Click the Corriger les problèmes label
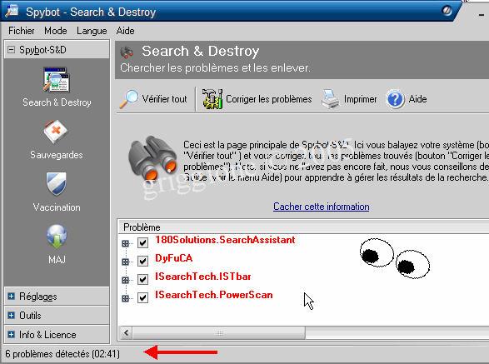Viewport: 489px width, 364px height. pos(269,99)
